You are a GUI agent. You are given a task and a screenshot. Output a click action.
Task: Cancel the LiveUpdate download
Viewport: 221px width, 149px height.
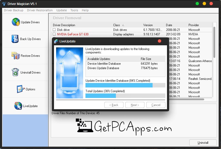coord(156,105)
